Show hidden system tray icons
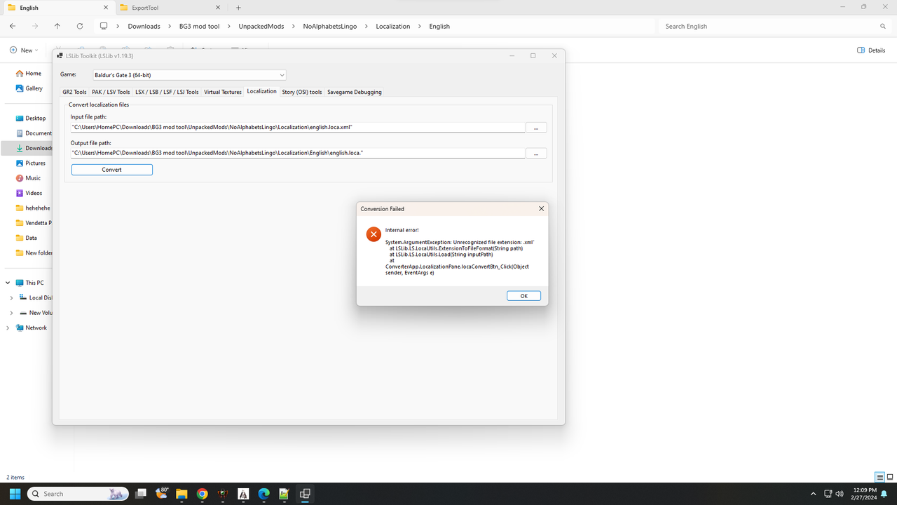 (813, 494)
